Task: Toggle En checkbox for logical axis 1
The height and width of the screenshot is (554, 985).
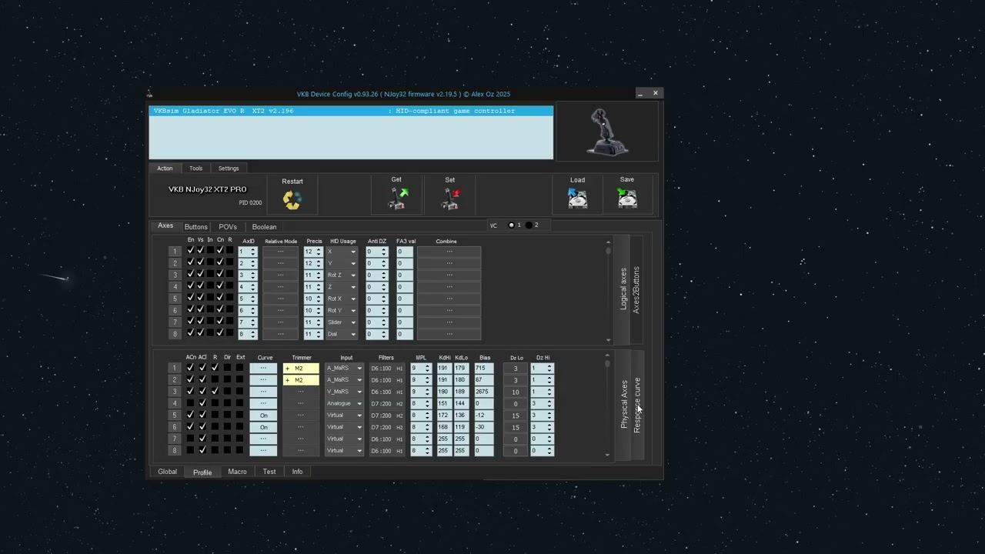Action: (x=191, y=251)
